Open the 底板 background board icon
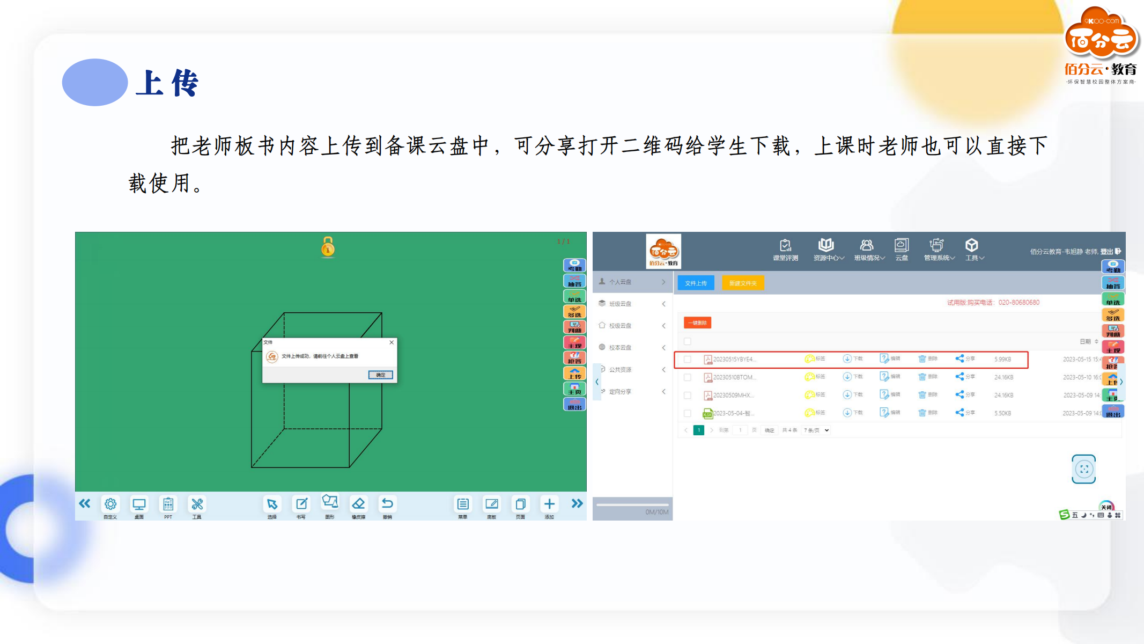The width and height of the screenshot is (1144, 644). click(x=491, y=507)
